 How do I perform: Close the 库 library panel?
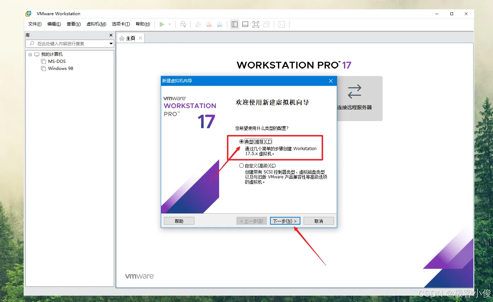[x=111, y=35]
